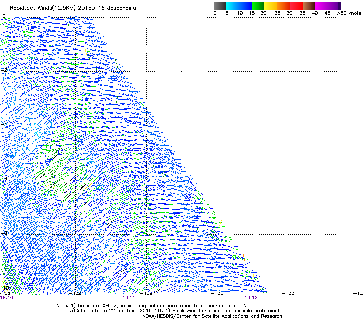
Task: Click the longitude axis label '-135'
Action: point(5,293)
